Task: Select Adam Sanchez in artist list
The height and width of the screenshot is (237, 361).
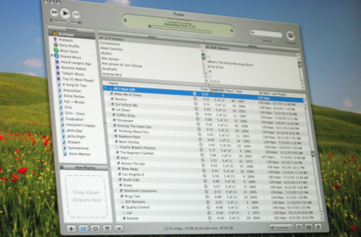Action: click(111, 49)
